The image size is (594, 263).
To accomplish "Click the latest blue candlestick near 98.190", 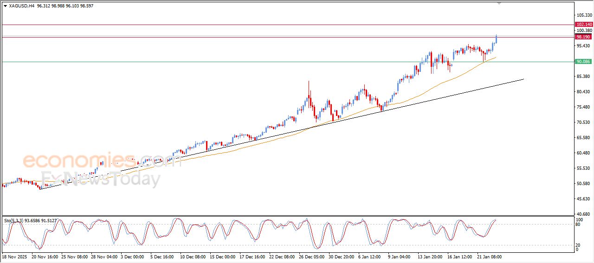I will pos(497,39).
